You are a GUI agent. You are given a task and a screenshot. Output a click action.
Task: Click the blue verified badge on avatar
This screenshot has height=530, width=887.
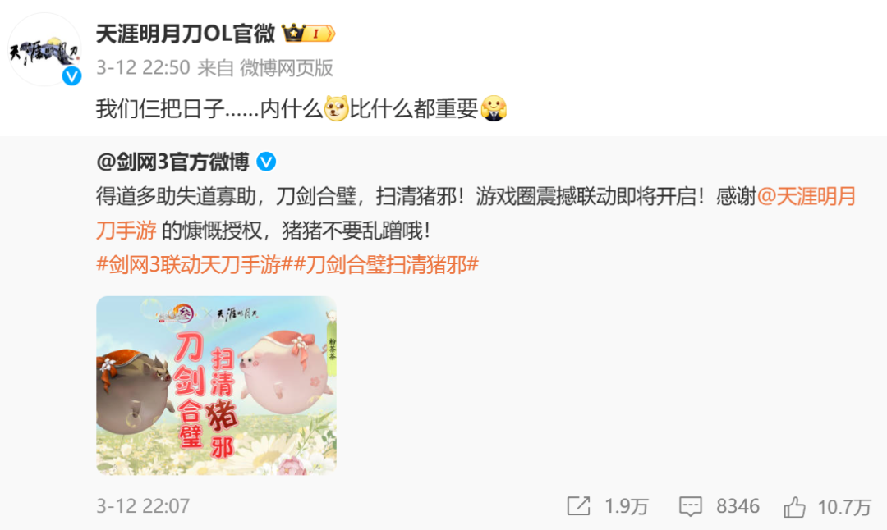coord(71,75)
